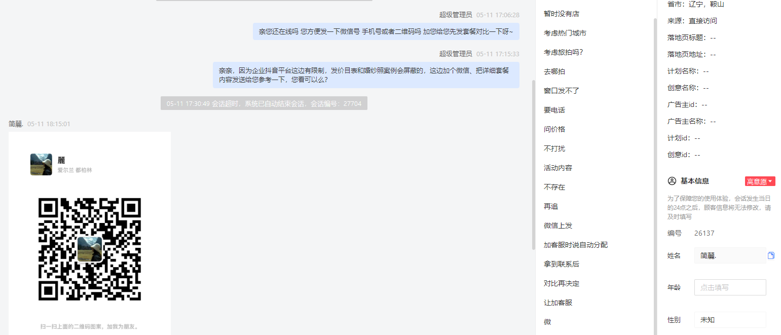Click the 05-11 17:15:33 超级管理员 label
The width and height of the screenshot is (781, 335).
tap(479, 54)
